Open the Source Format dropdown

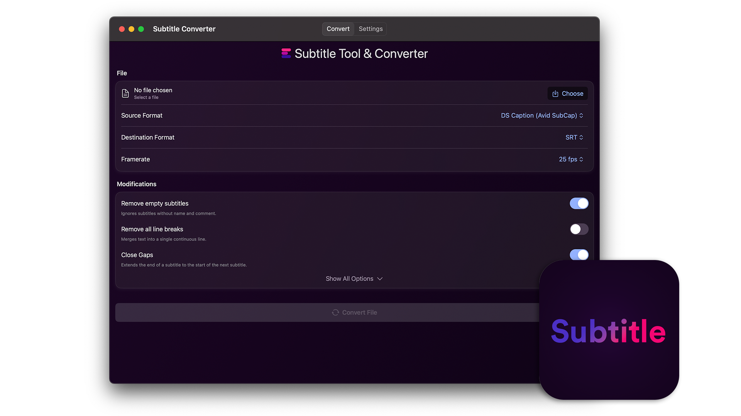point(542,116)
